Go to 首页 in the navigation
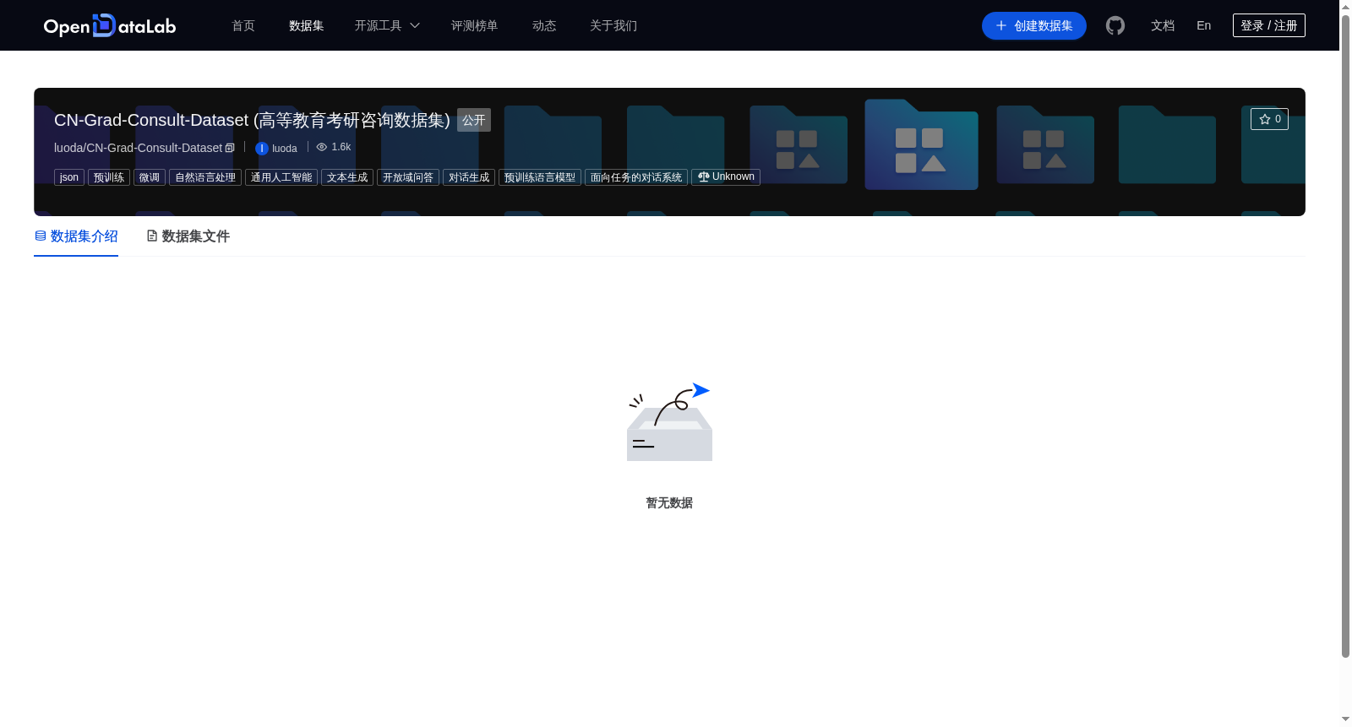The width and height of the screenshot is (1352, 727). pyautogui.click(x=243, y=25)
